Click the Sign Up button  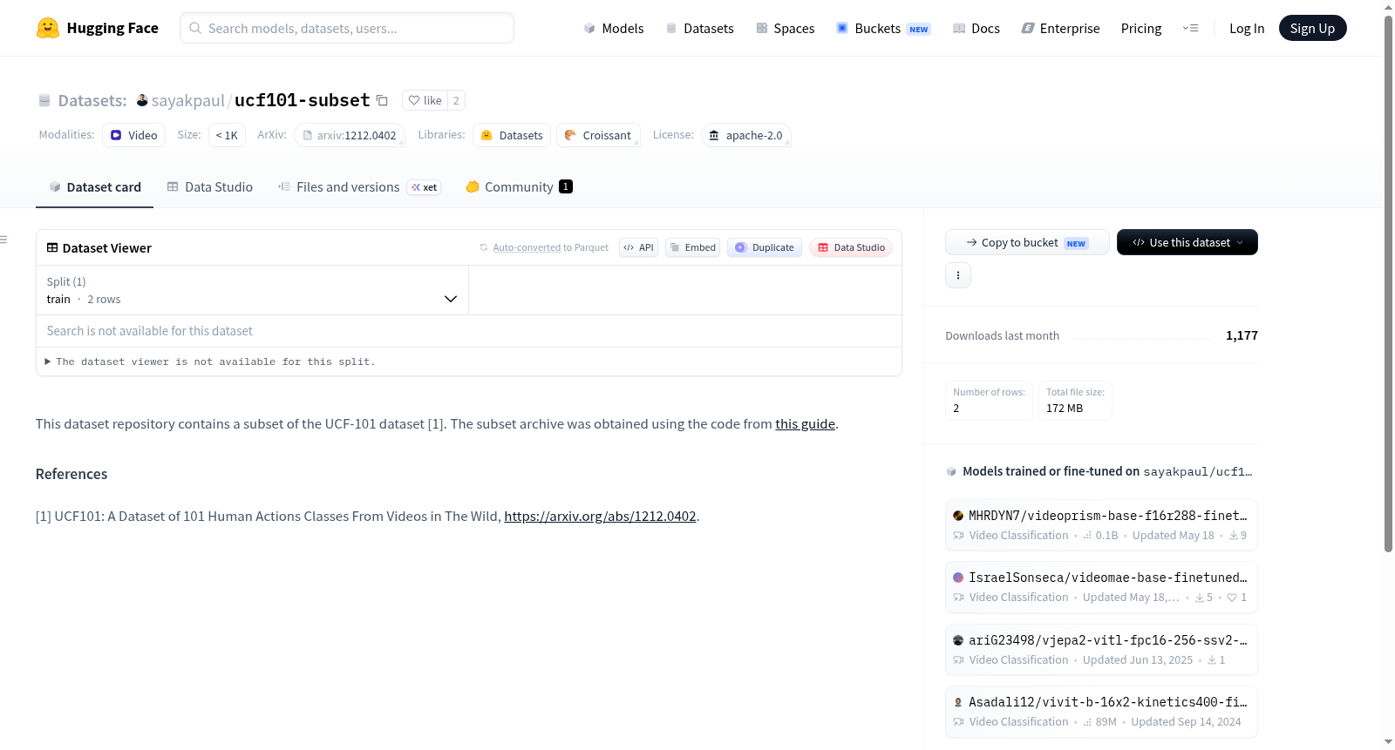1312,28
